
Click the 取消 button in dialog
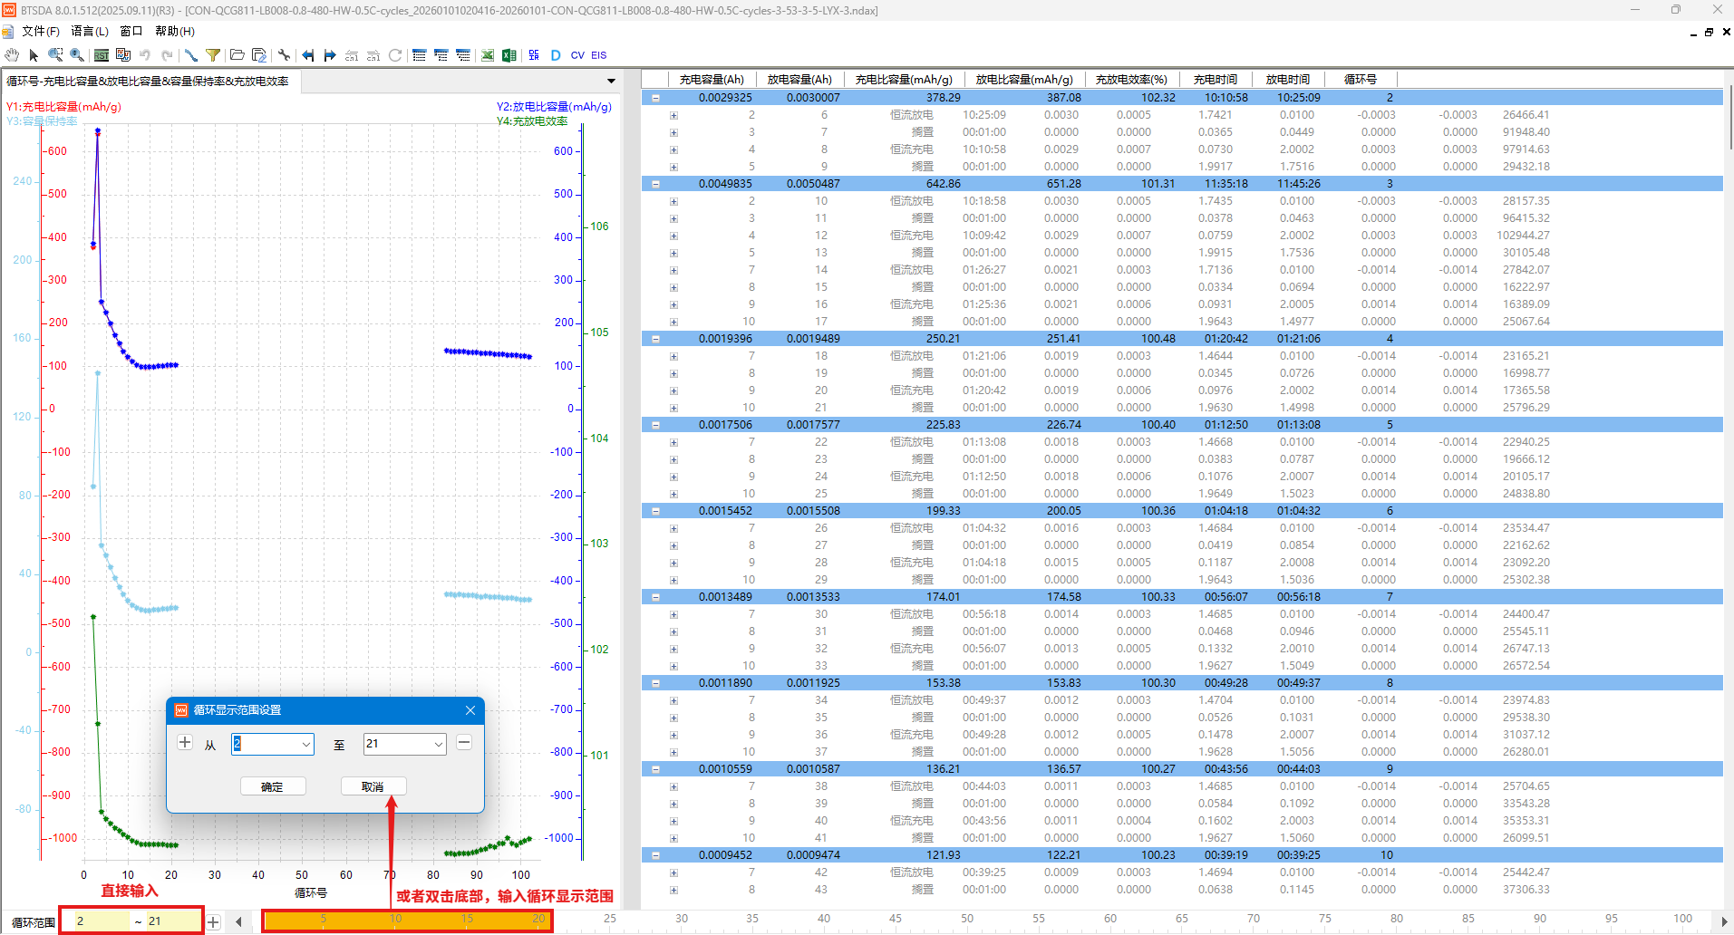(x=373, y=786)
